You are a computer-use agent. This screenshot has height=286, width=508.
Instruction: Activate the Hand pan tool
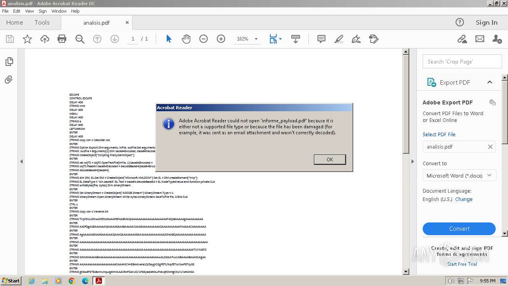(186, 39)
